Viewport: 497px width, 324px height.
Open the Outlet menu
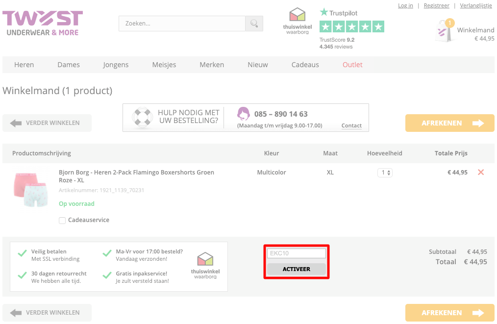352,65
